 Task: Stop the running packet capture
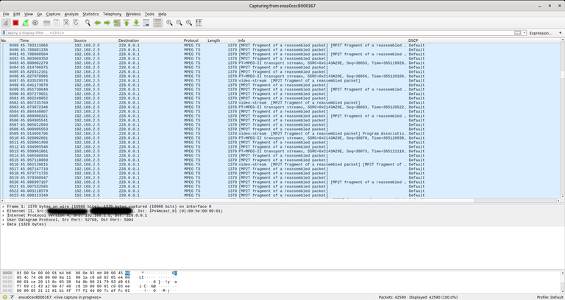tap(15, 23)
